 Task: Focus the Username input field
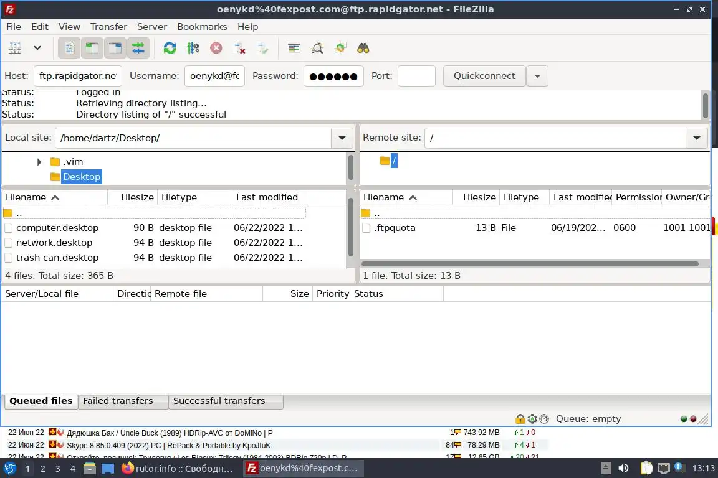[215, 76]
